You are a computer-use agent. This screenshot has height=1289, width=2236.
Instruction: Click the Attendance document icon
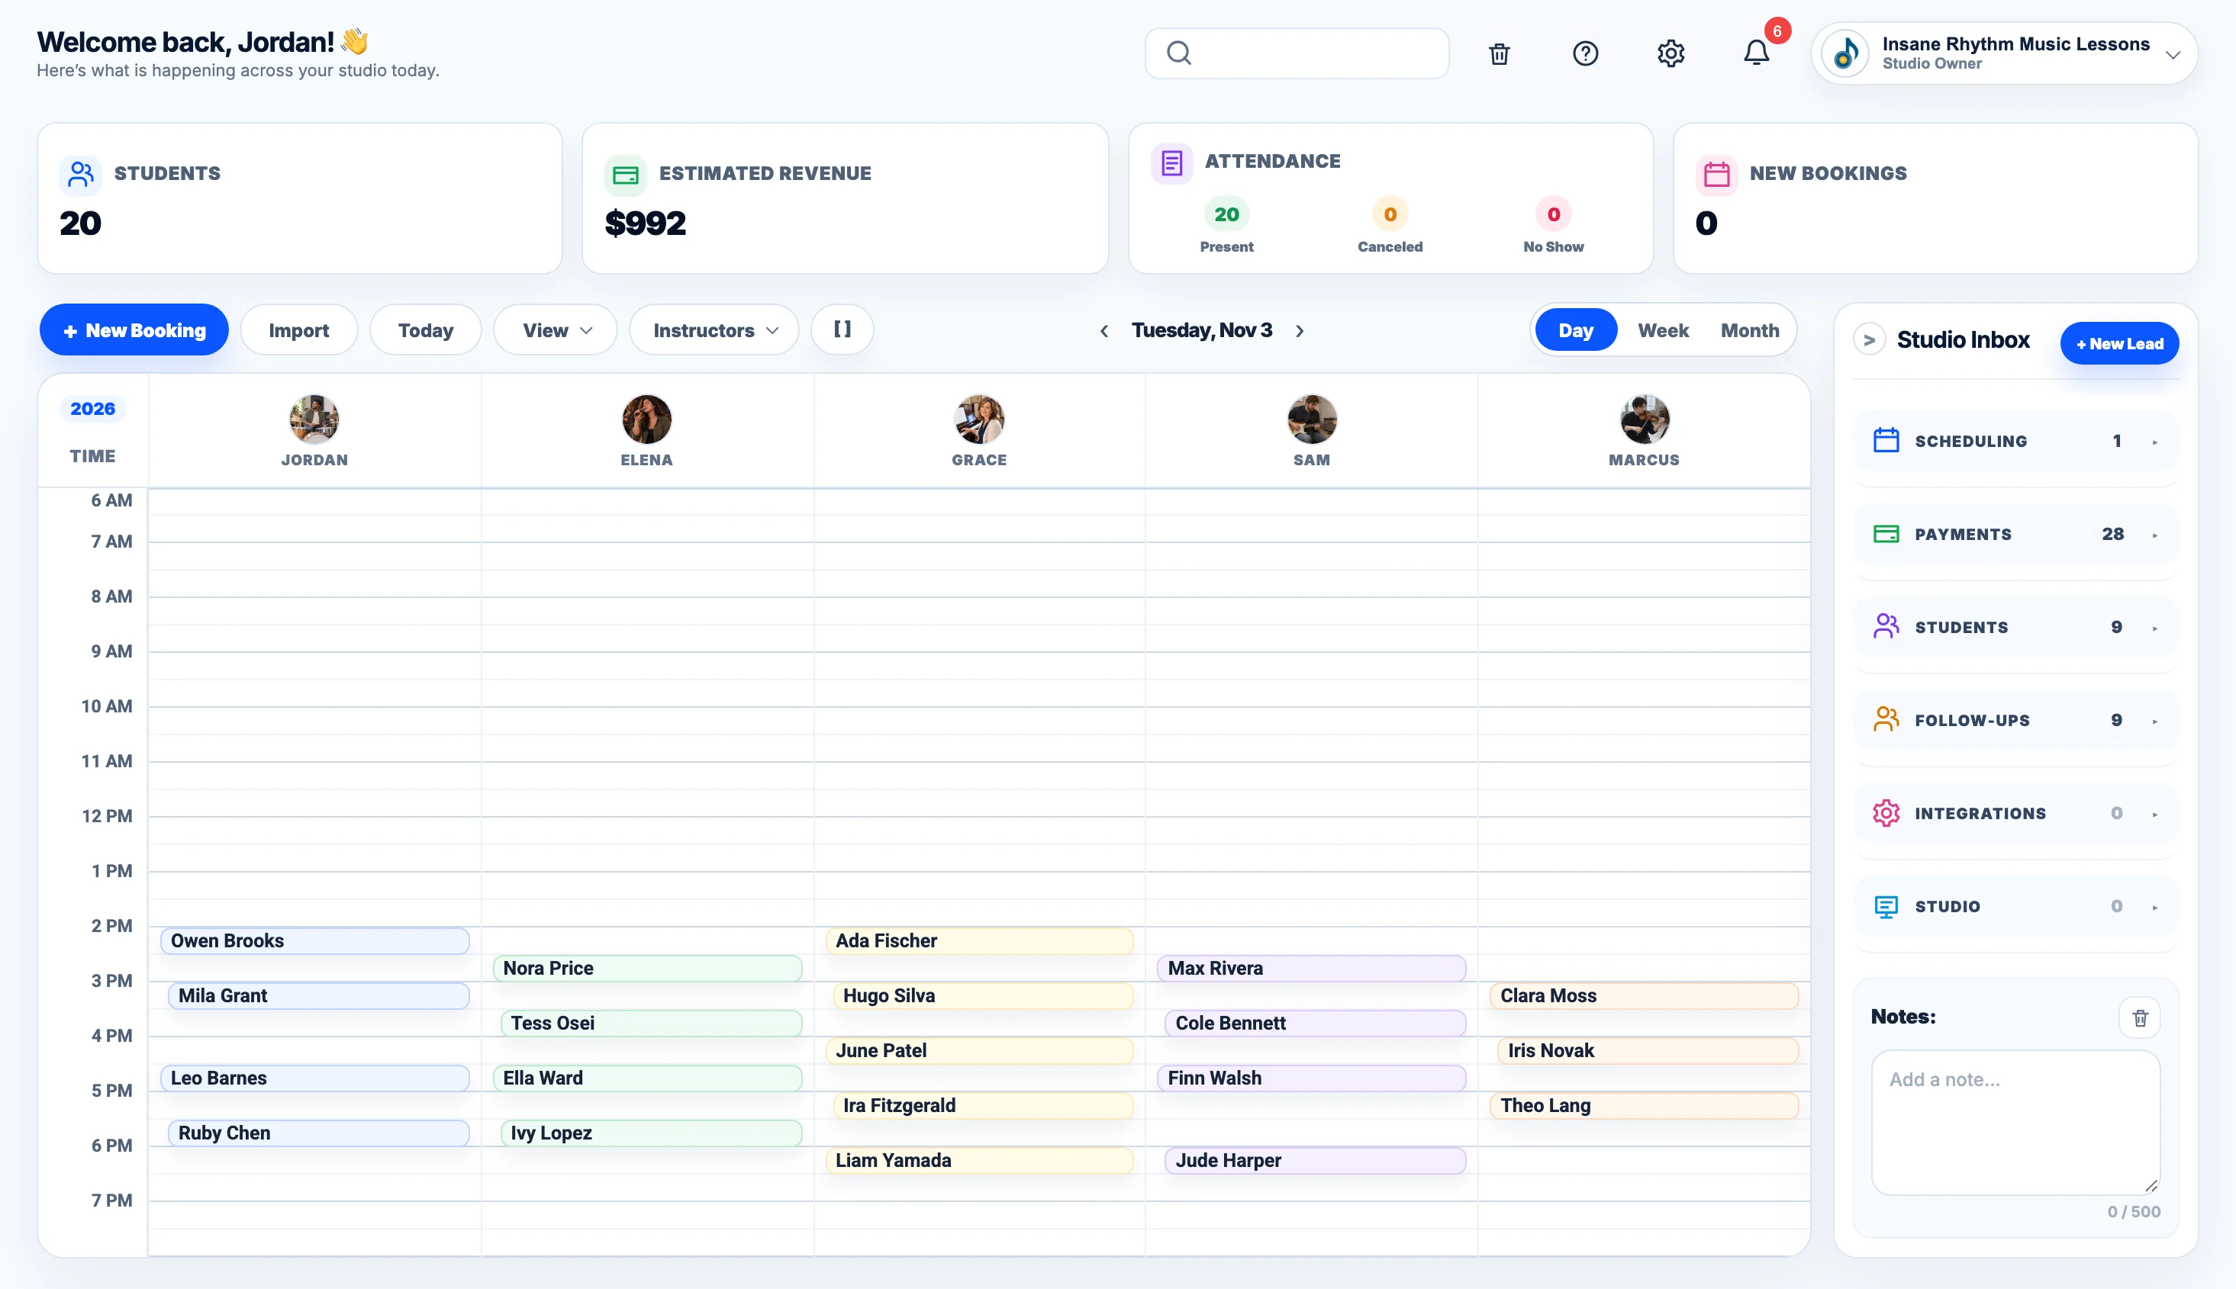click(x=1171, y=163)
